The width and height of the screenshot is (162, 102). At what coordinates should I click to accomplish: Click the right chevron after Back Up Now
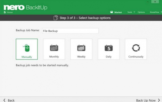(x=159, y=100)
